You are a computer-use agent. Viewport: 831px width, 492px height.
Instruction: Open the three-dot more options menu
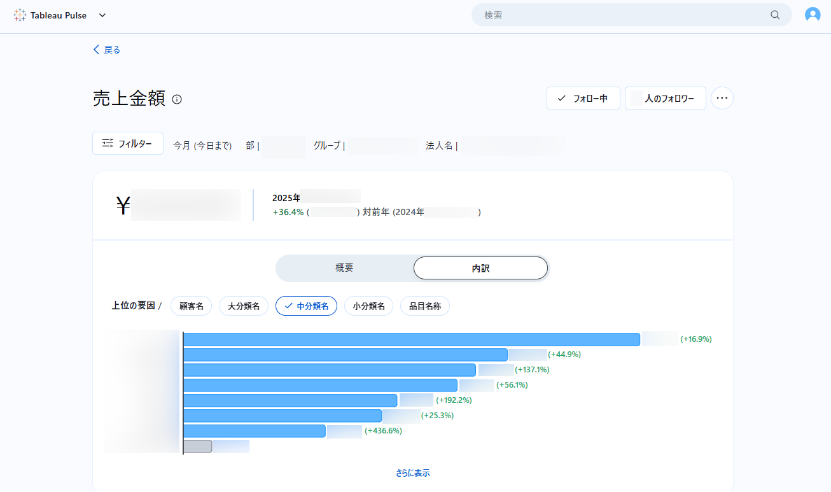tap(722, 99)
